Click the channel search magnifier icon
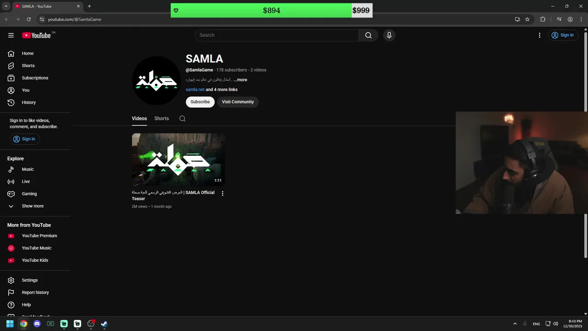 (182, 119)
